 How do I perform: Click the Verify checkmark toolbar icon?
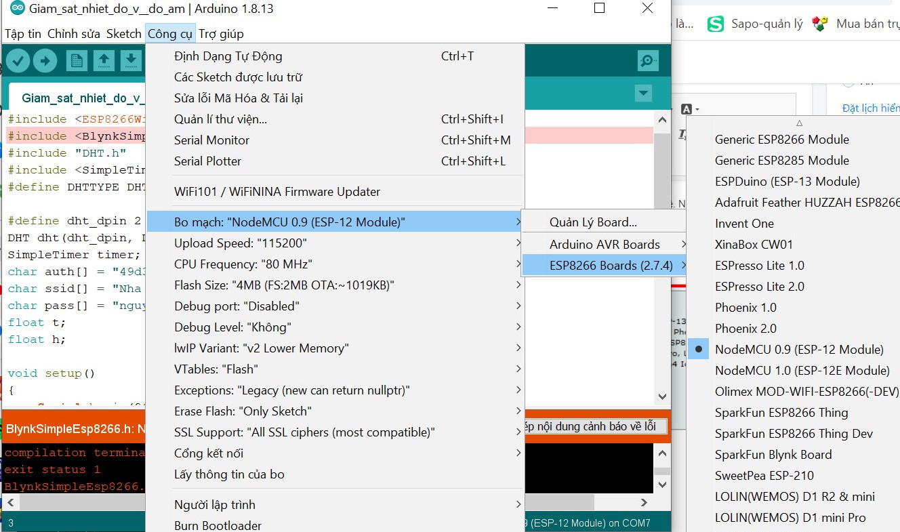tap(18, 61)
